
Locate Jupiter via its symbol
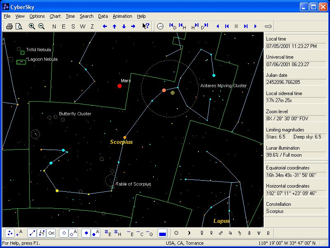[x=230, y=233]
